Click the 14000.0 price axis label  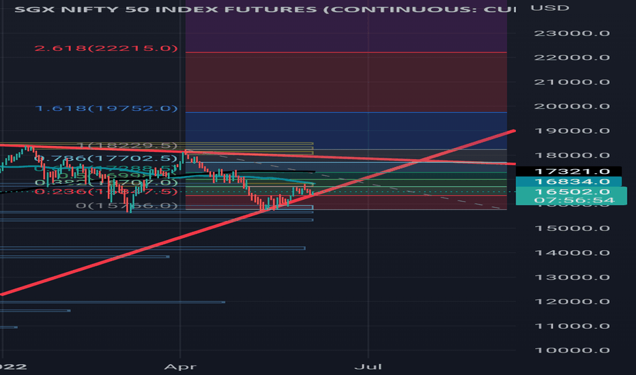point(572,253)
